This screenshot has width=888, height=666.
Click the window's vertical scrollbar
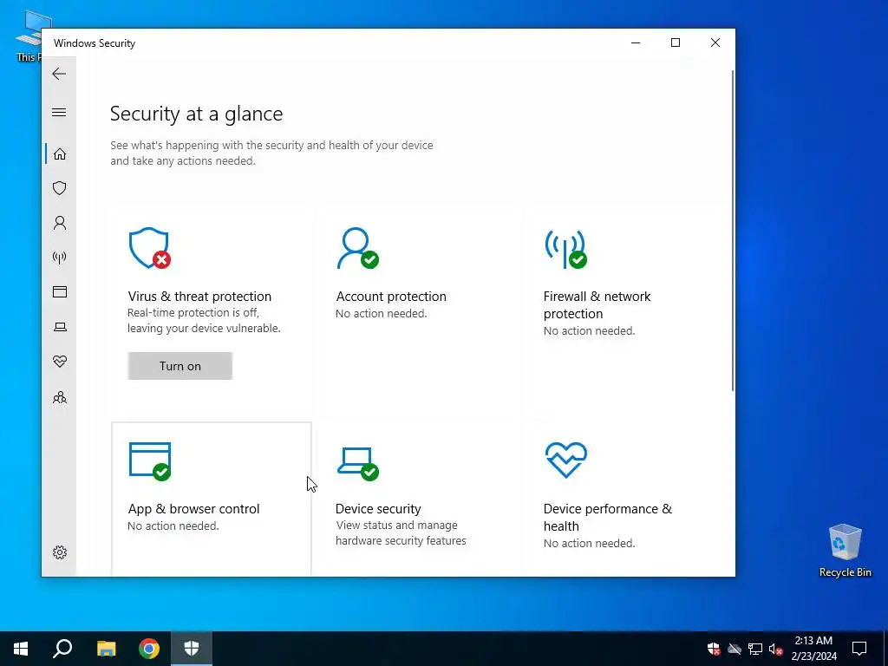(x=733, y=231)
